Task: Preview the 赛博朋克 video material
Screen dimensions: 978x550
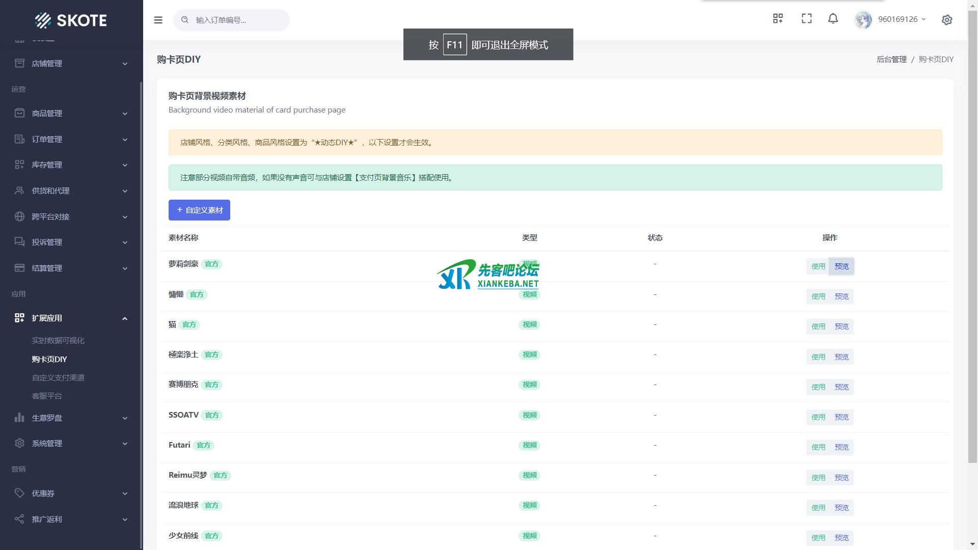Action: (841, 387)
